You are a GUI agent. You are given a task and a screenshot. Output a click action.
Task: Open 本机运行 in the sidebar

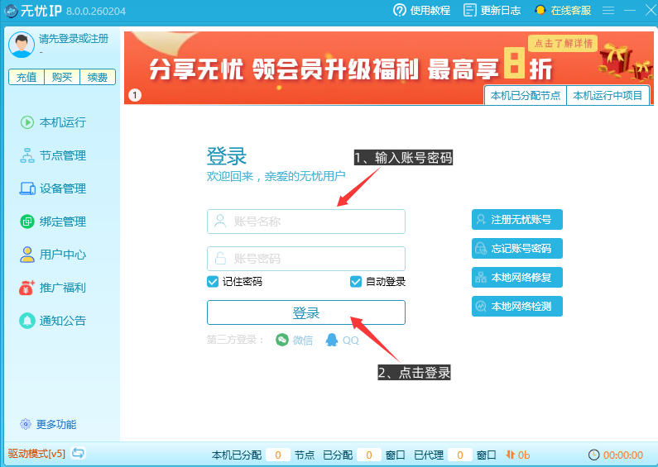click(x=53, y=122)
